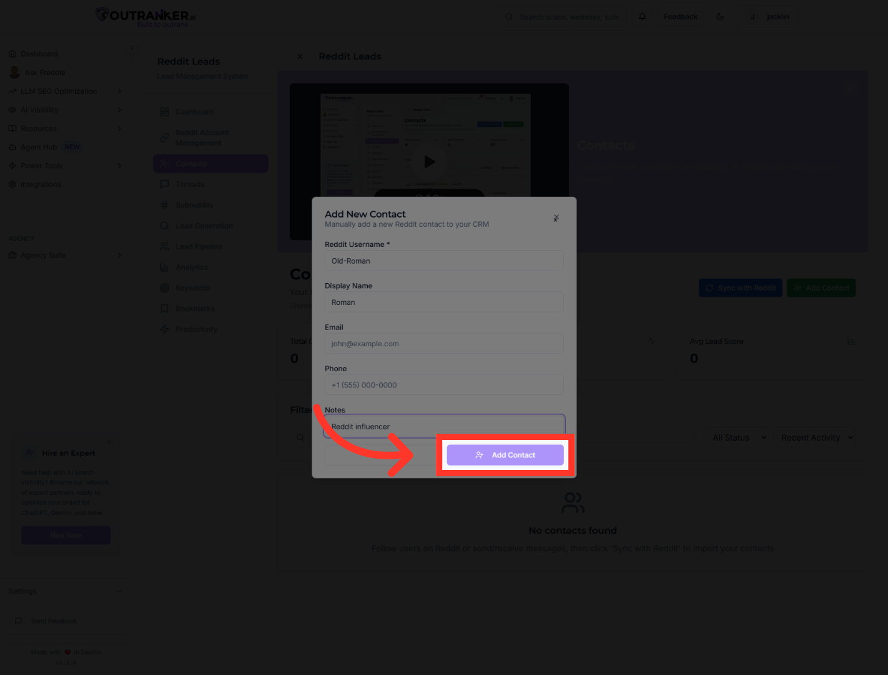This screenshot has width=888, height=675.
Task: Dismiss the Hire an Expert card
Action: coord(109,442)
